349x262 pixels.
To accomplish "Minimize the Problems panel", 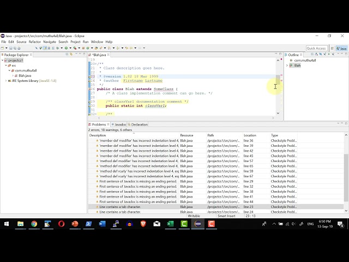I will click(342, 123).
